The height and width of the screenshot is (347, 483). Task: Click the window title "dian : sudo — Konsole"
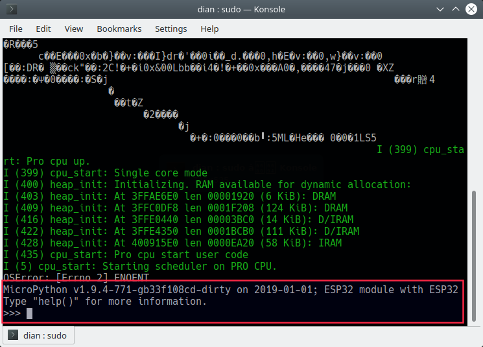tap(241, 9)
